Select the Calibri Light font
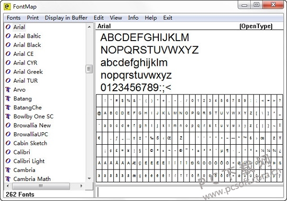Viewport: 287px width, 201px height. (x=29, y=161)
